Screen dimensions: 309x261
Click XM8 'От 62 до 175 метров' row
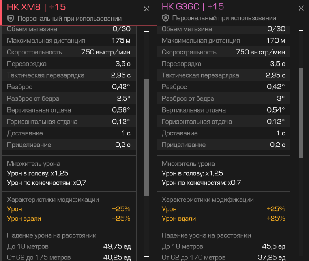point(69,257)
